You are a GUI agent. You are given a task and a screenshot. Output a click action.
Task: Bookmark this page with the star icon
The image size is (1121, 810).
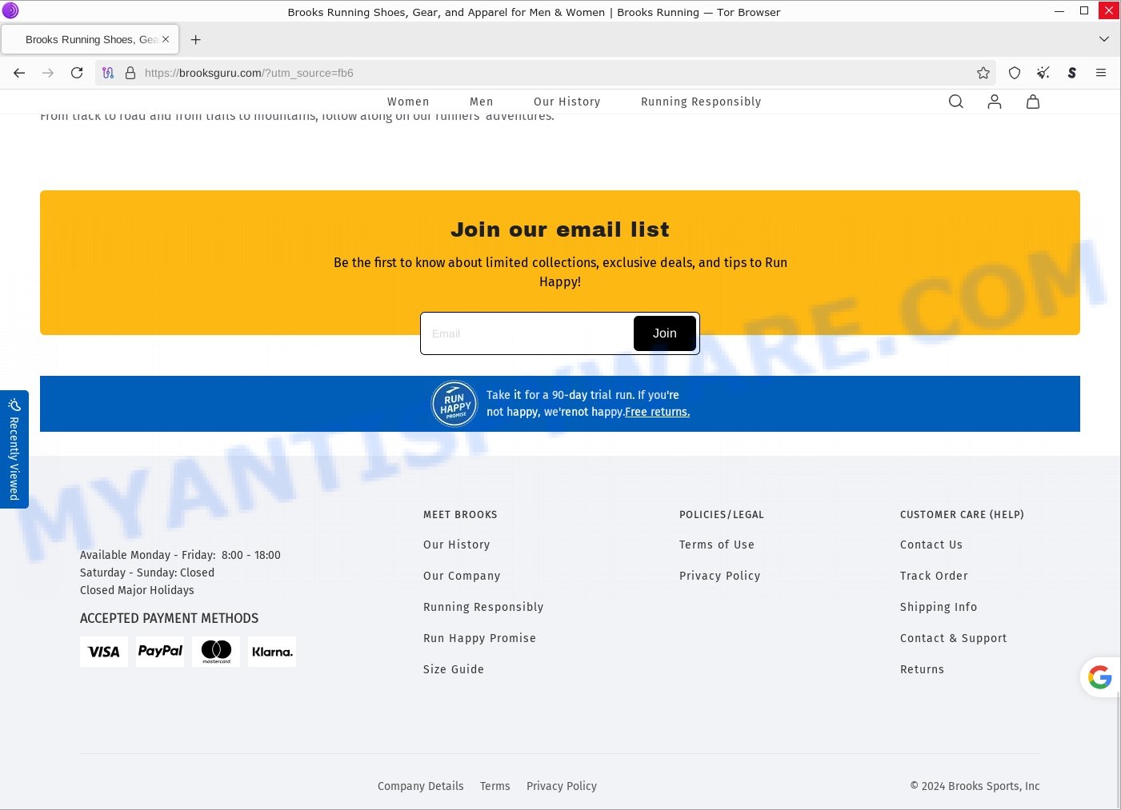click(983, 73)
